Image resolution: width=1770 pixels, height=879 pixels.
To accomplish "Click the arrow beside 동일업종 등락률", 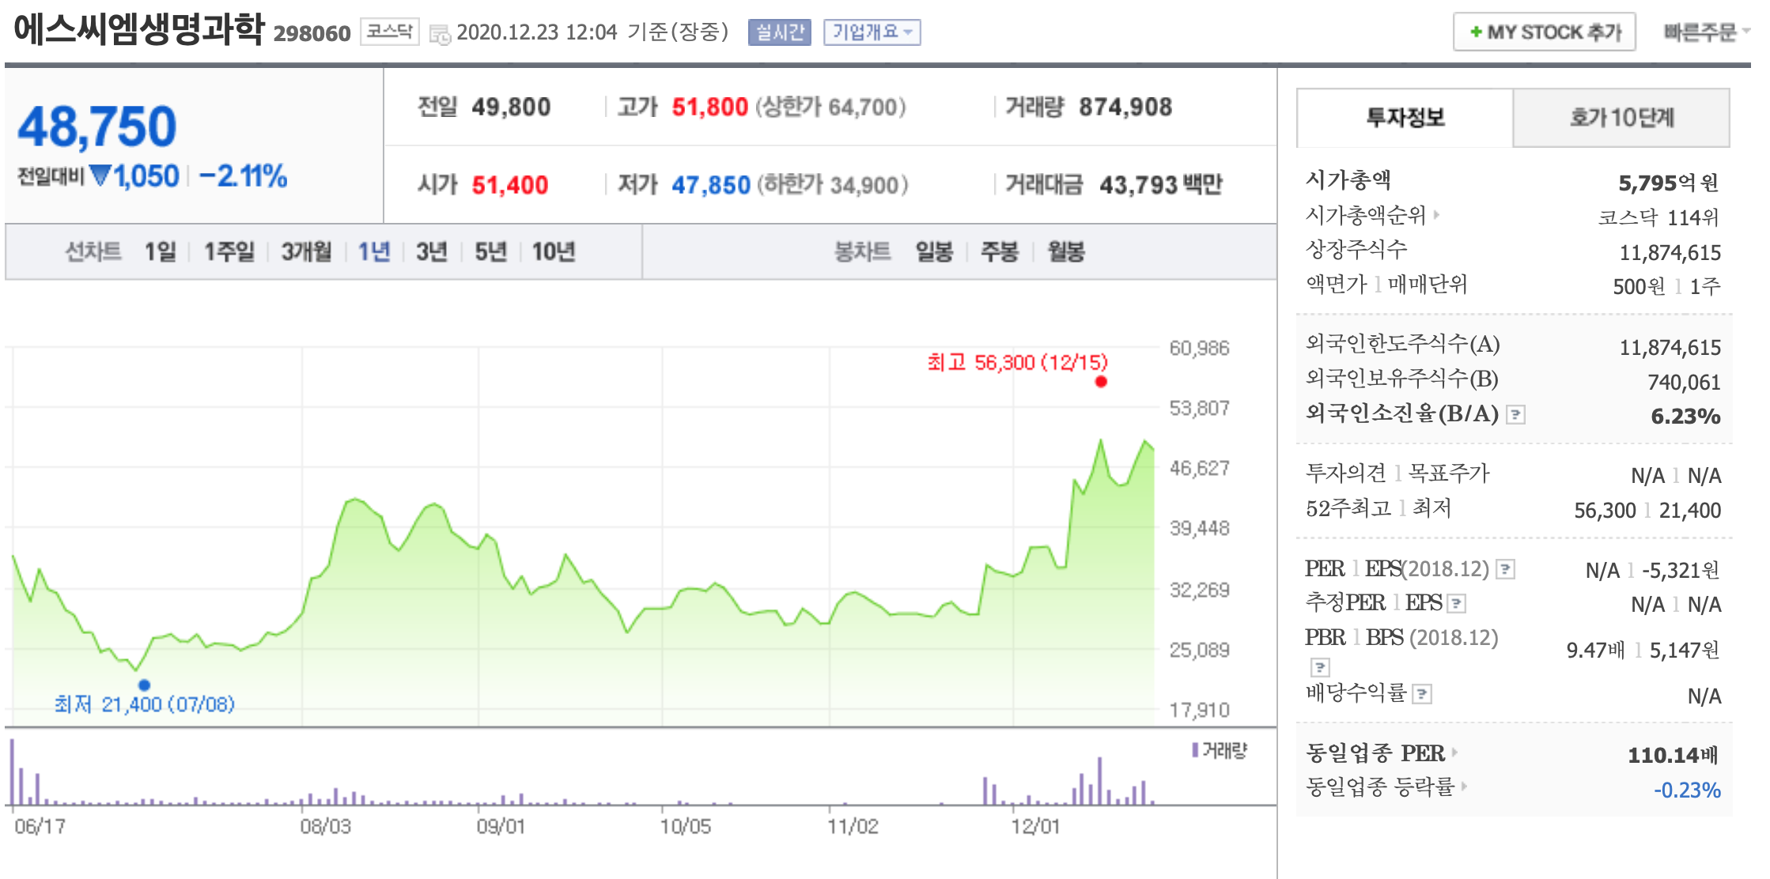I will [x=1464, y=786].
